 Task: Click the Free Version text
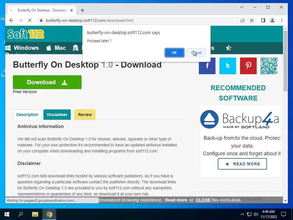pos(25,92)
